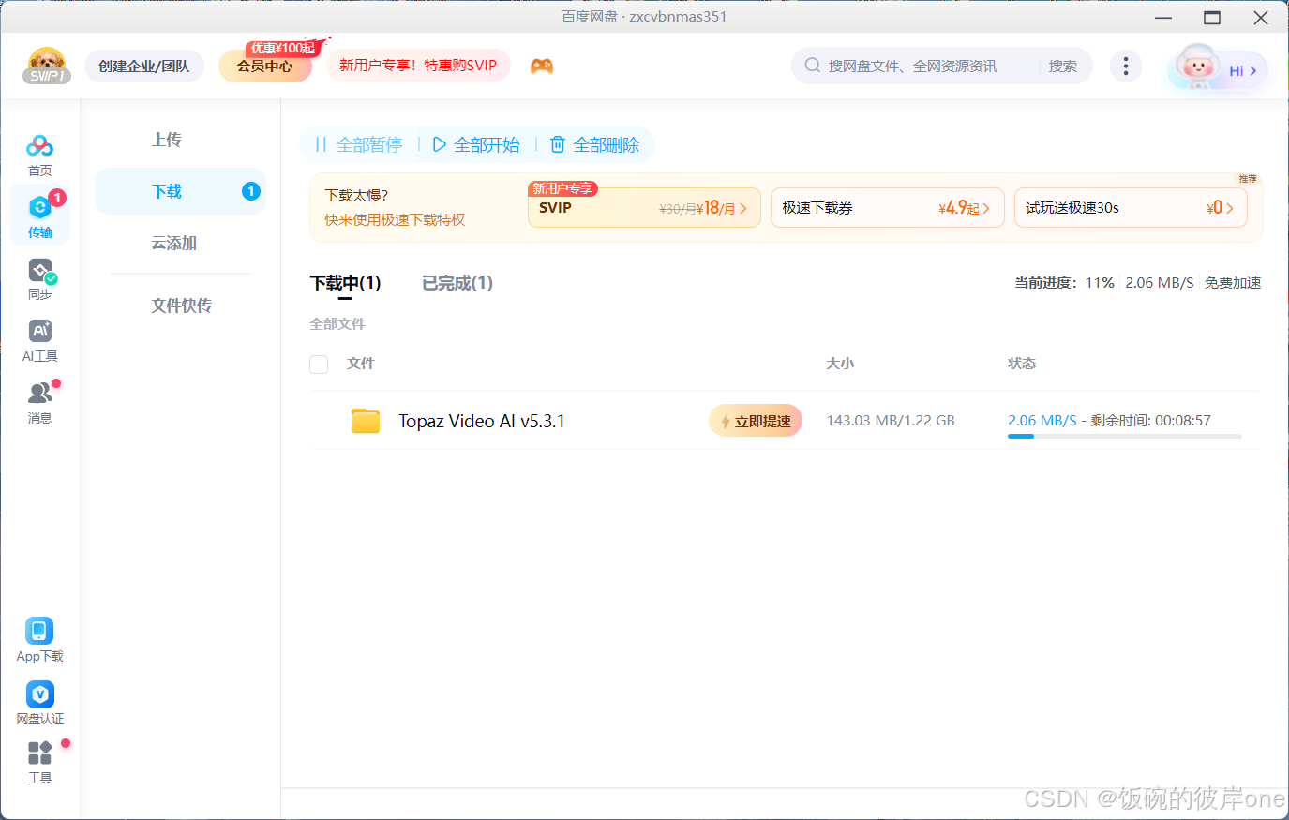Screen dimensions: 1289x820
Task: Switch to the 已完成(1) tab
Action: 457,283
